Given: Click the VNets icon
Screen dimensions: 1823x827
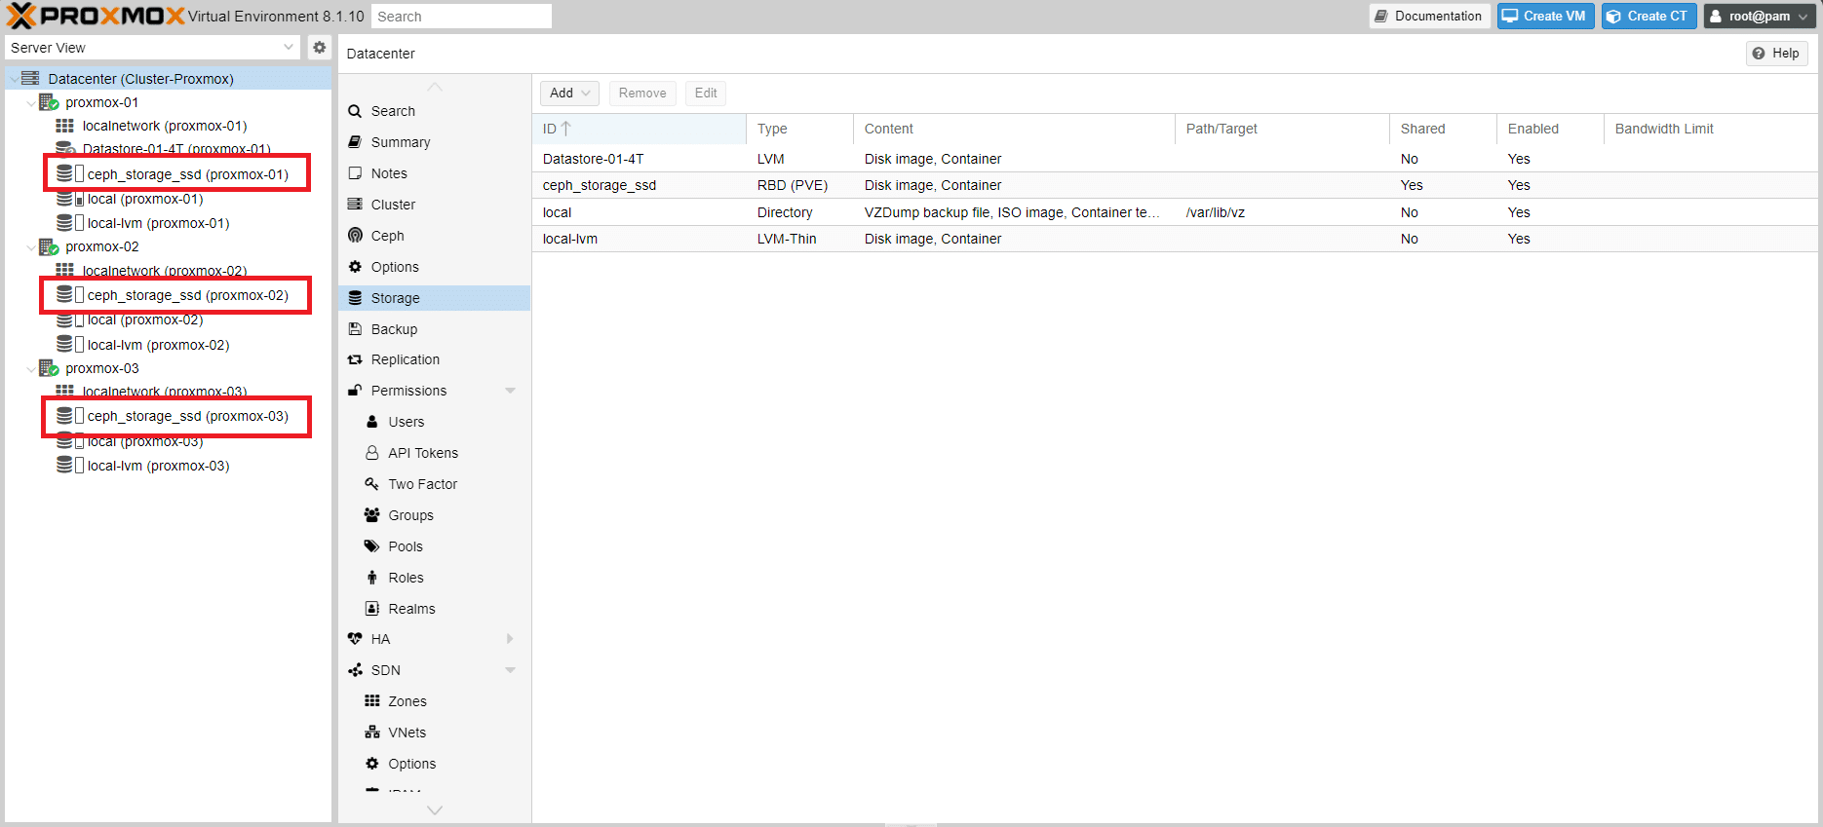Looking at the screenshot, I should pos(371,733).
